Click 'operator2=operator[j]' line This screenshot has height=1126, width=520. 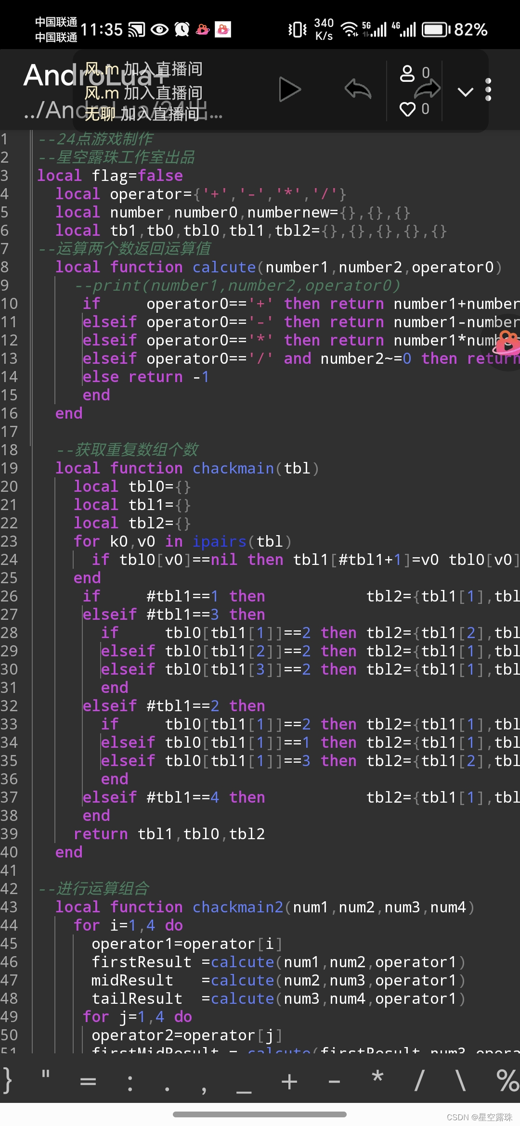pos(187,1035)
